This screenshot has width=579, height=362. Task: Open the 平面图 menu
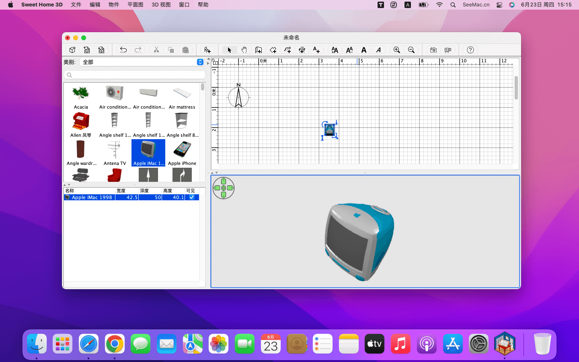[x=136, y=5]
